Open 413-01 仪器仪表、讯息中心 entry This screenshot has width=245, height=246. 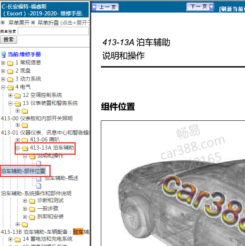coord(45,133)
